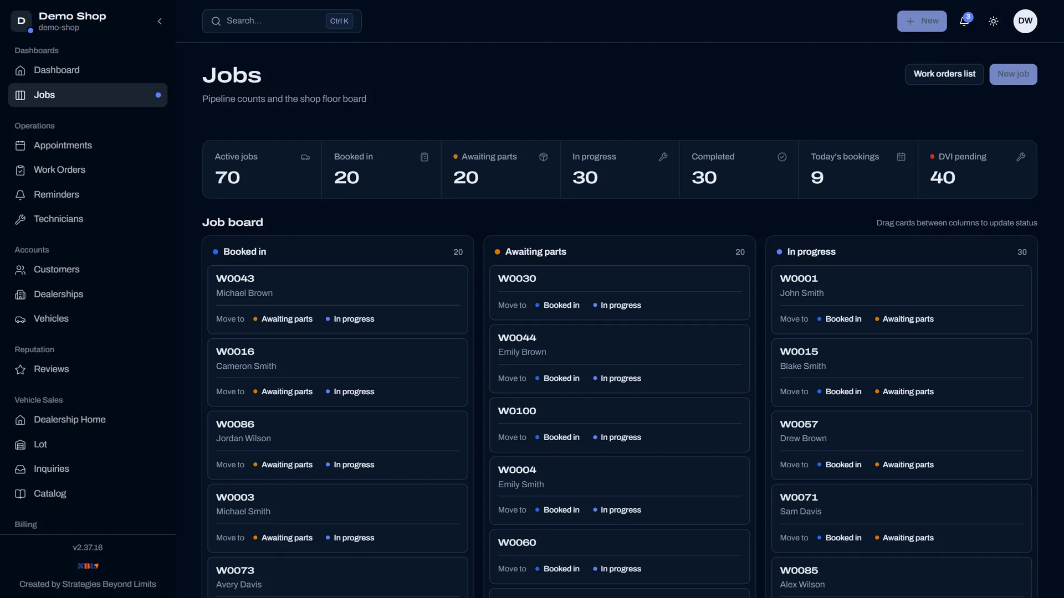Click the Lot icon in sidebar
The width and height of the screenshot is (1064, 598).
pyautogui.click(x=21, y=445)
